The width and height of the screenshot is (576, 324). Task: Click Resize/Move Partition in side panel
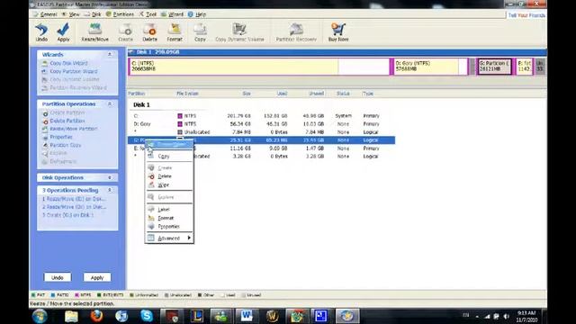[x=74, y=129]
